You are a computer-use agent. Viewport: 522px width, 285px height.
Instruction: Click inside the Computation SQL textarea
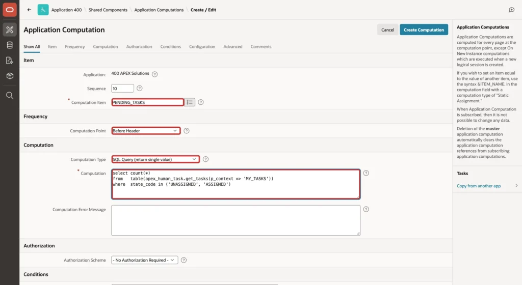coord(236,184)
